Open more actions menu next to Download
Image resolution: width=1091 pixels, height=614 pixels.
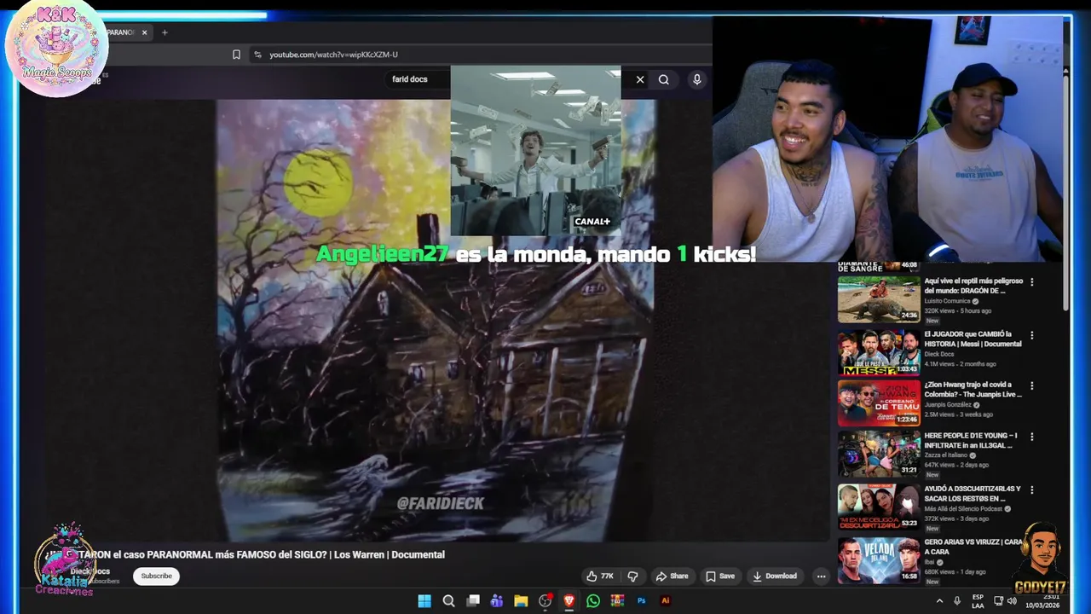pos(821,576)
